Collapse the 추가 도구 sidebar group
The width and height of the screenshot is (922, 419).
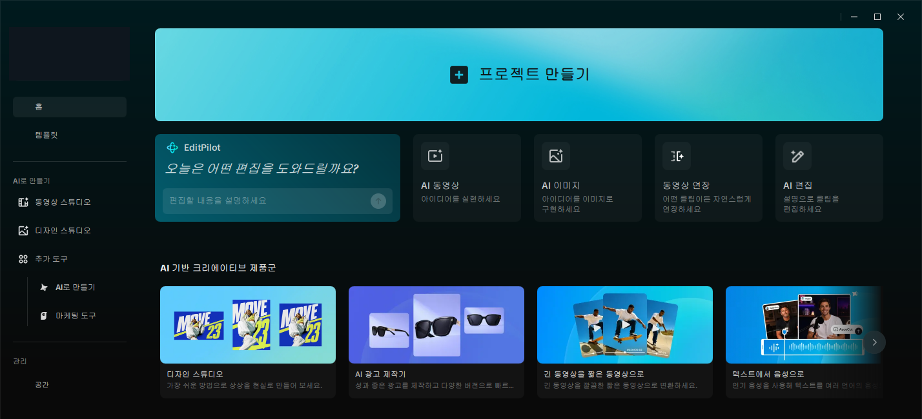[x=70, y=259]
